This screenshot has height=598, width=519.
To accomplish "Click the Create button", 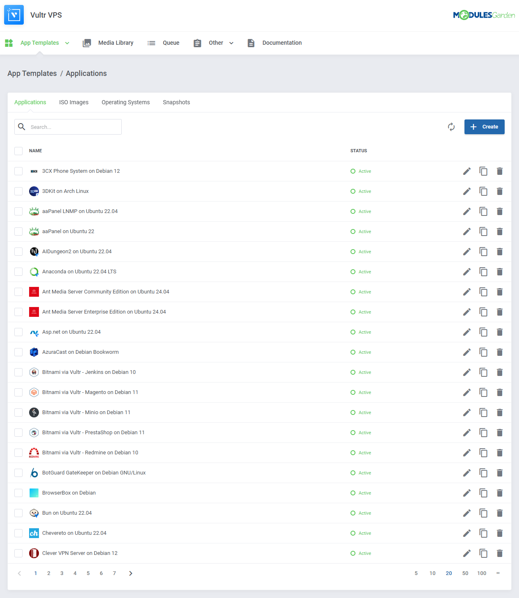I will click(484, 127).
